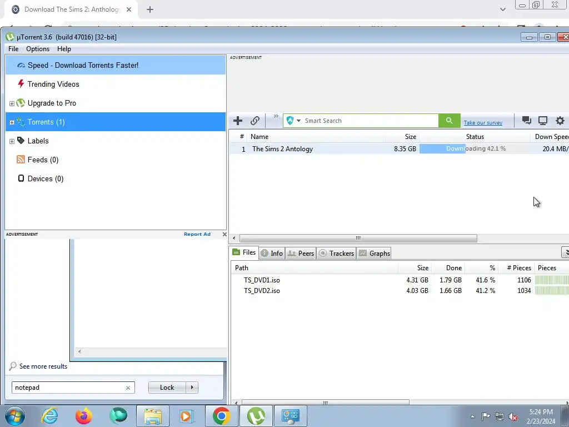The height and width of the screenshot is (427, 569).
Task: Click the Add Torrent plus icon
Action: click(x=238, y=121)
